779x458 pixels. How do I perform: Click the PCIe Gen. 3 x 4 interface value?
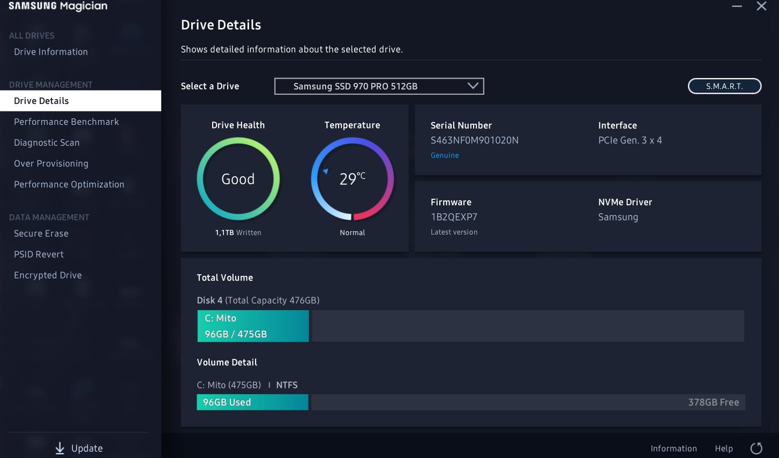[x=630, y=140]
